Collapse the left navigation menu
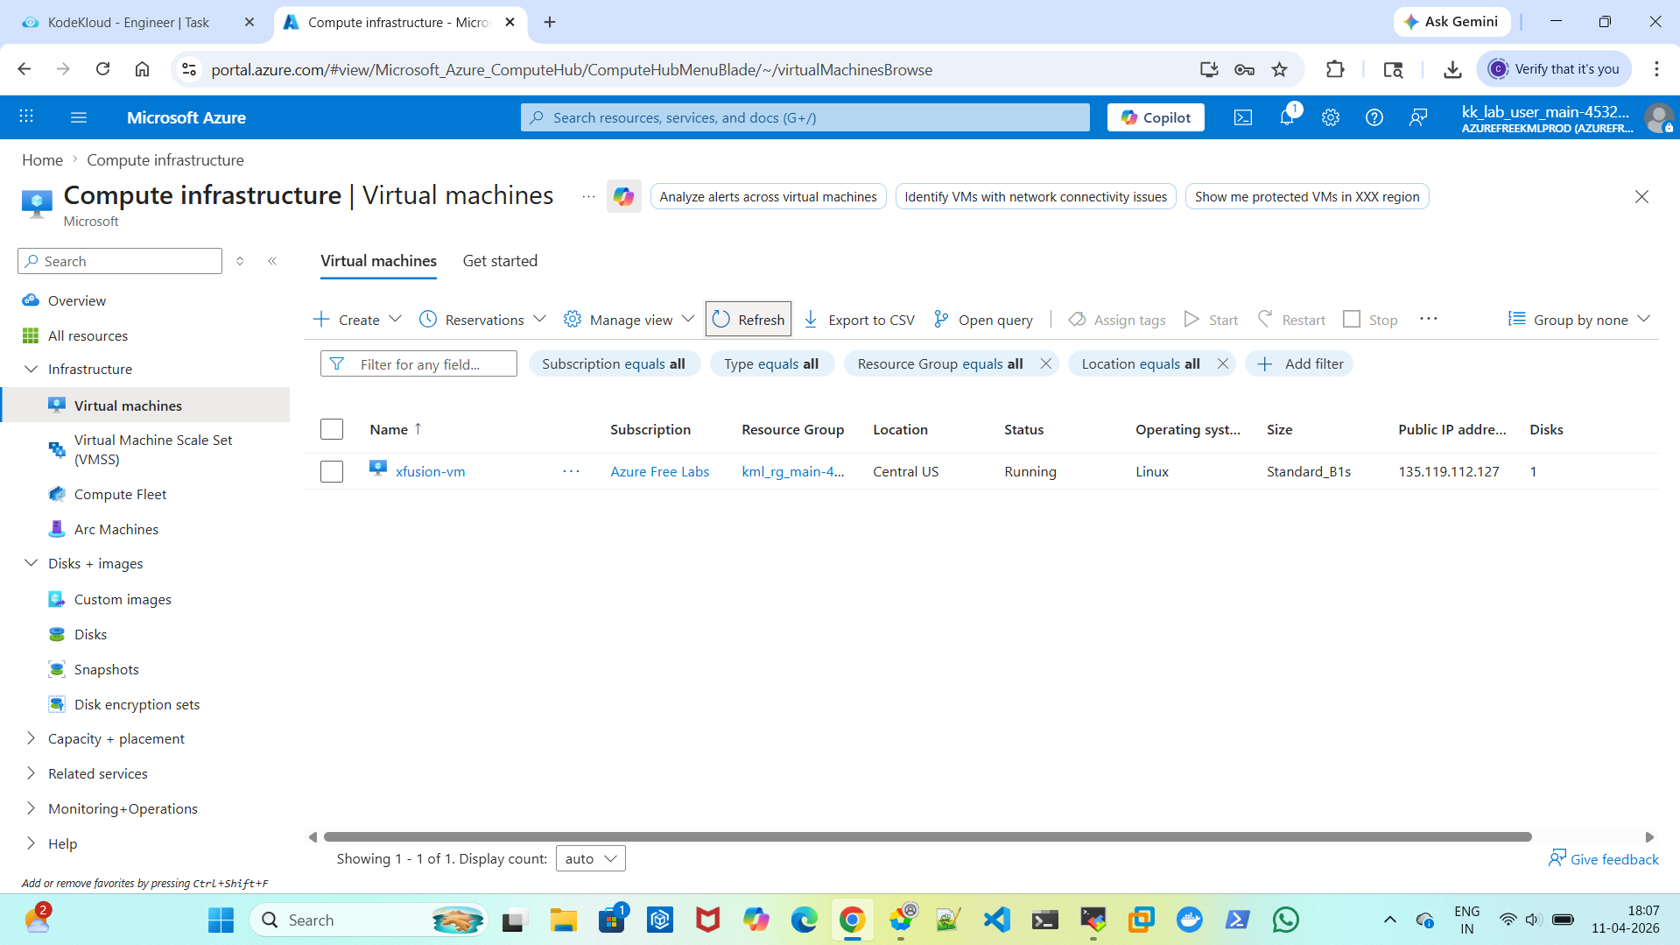The width and height of the screenshot is (1680, 945). (x=272, y=261)
